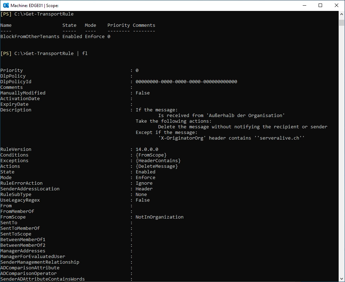Click the BlockFromOtherTenants rule name
The width and height of the screenshot is (345, 282).
(x=30, y=37)
